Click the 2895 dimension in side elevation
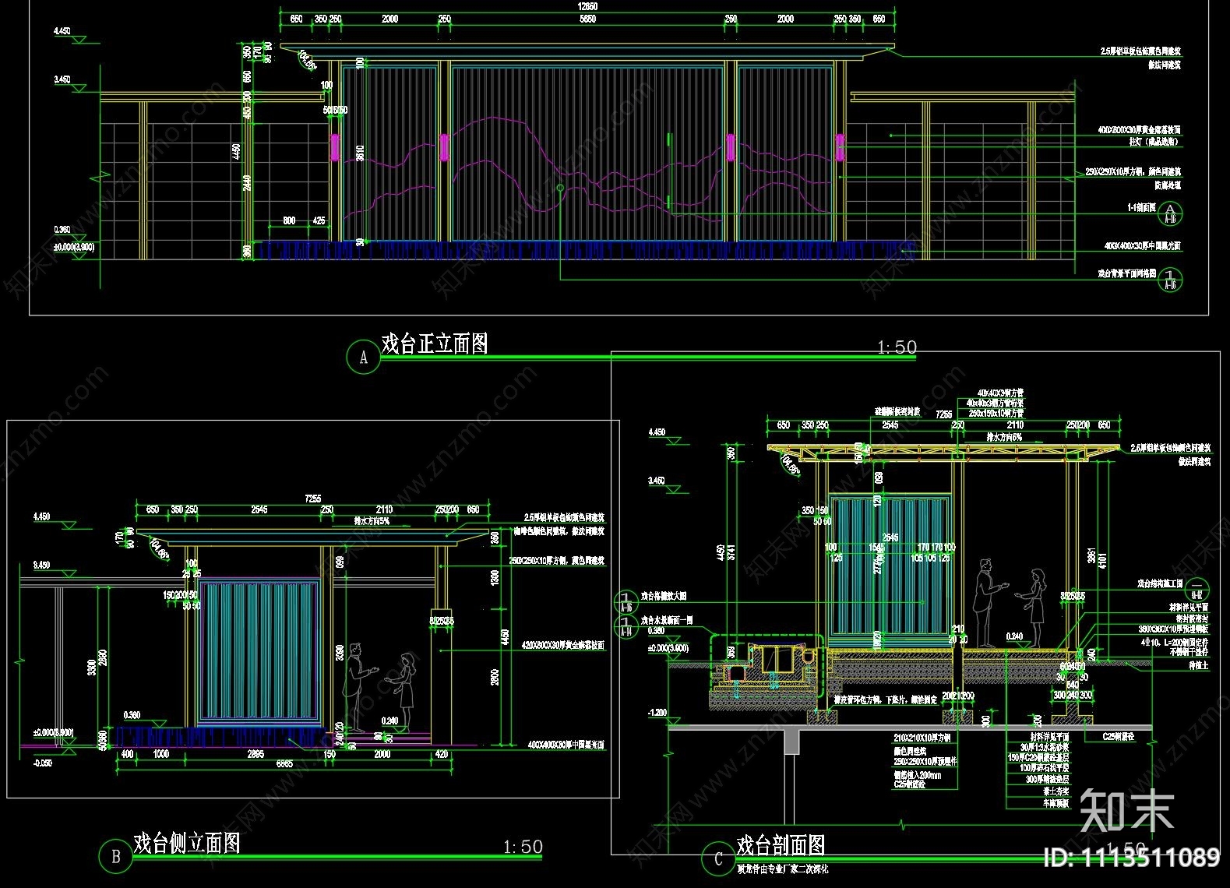Image resolution: width=1230 pixels, height=888 pixels. click(256, 754)
